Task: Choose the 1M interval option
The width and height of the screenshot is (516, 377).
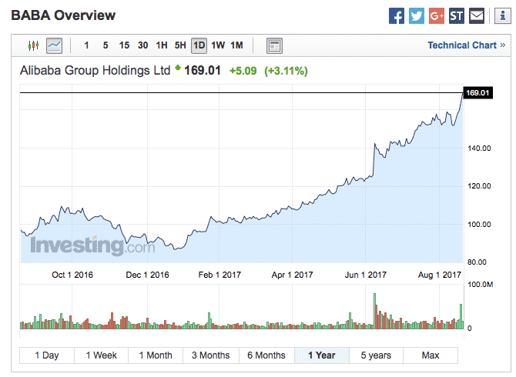Action: [x=237, y=45]
